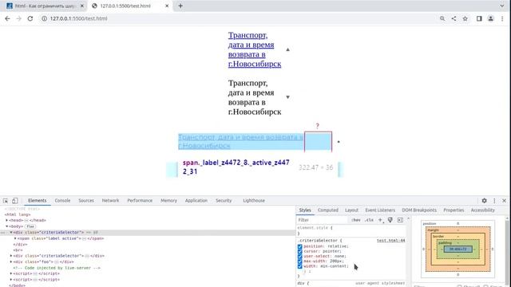Open the page zoom magnifier icon
The height and width of the screenshot is (287, 511).
(442, 18)
